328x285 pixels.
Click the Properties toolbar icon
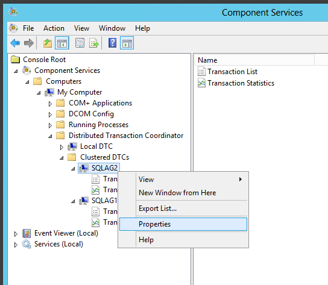tap(80, 43)
